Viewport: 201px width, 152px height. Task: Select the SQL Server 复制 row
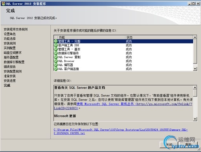[123, 57]
